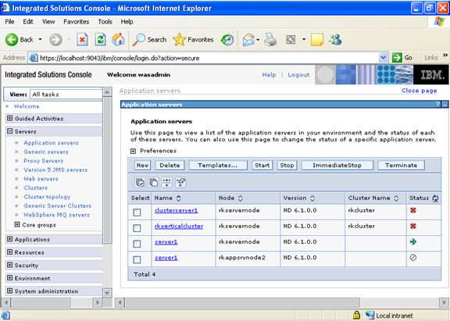Sort by Cluster Name column arrows
This screenshot has height=321, width=450.
pyautogui.click(x=396, y=198)
